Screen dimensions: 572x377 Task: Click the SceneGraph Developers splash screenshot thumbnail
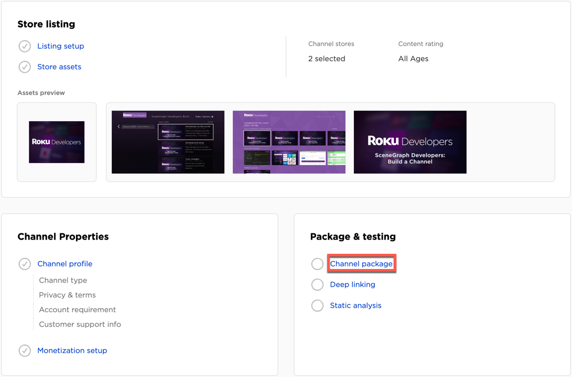(409, 142)
